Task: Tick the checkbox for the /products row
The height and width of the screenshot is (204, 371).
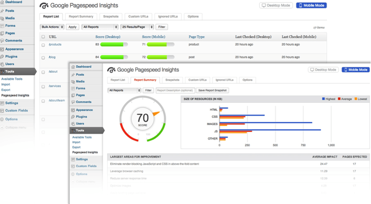Action: [x=43, y=44]
